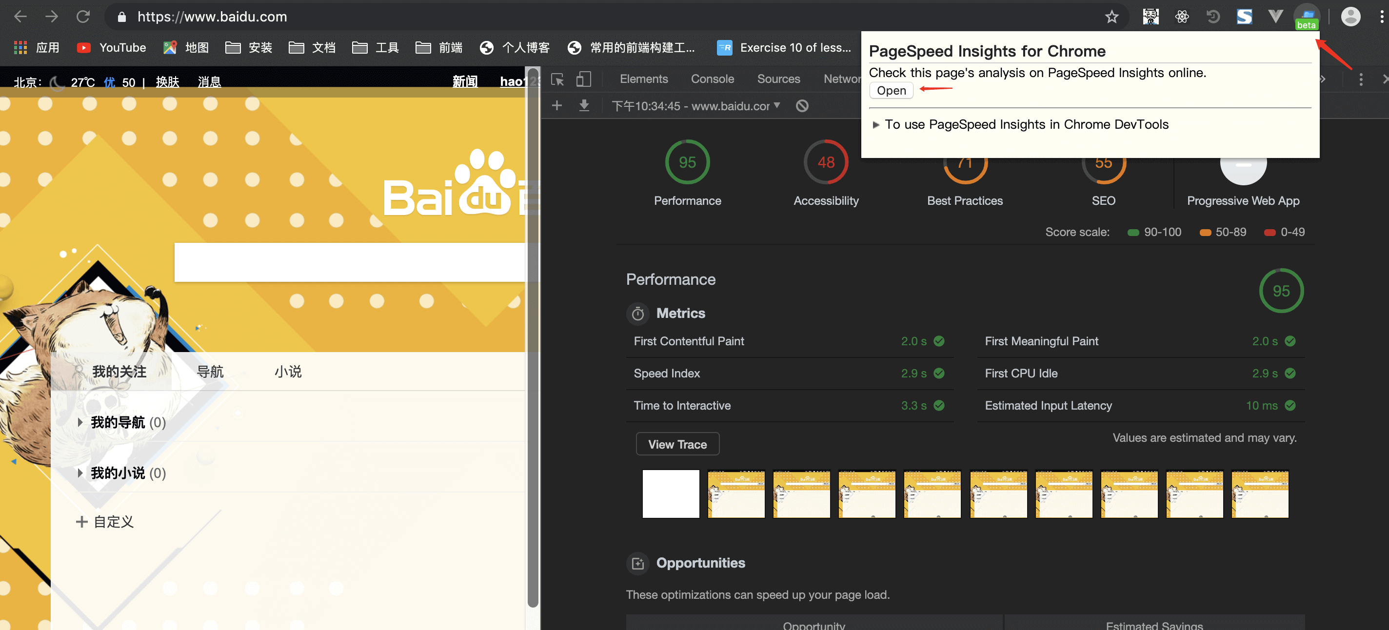Select the 导航 tab on Baidu
This screenshot has height=630, width=1389.
pyautogui.click(x=210, y=371)
